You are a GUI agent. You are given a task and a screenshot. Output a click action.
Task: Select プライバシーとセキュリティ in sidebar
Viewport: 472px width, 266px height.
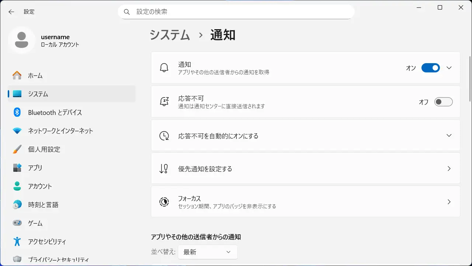coord(58,259)
